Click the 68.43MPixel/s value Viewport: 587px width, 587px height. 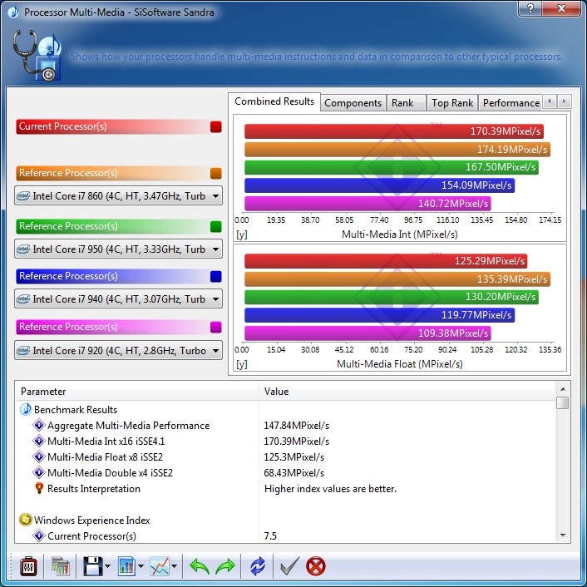[293, 472]
